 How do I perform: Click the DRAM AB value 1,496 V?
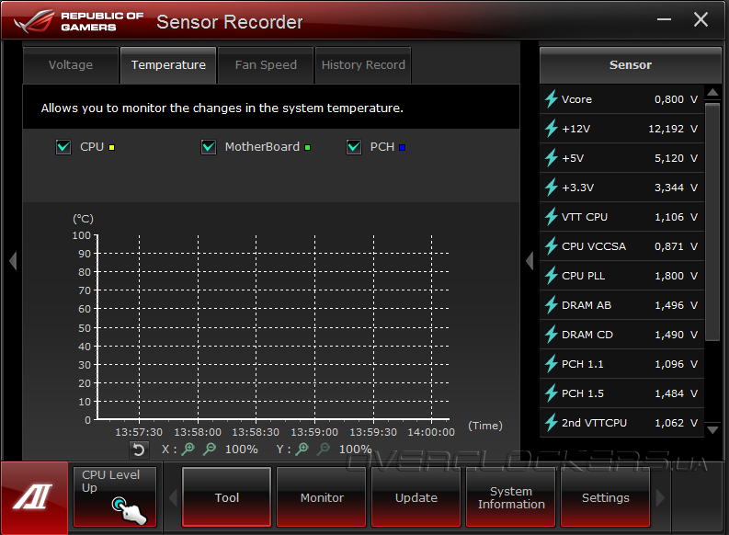click(676, 305)
